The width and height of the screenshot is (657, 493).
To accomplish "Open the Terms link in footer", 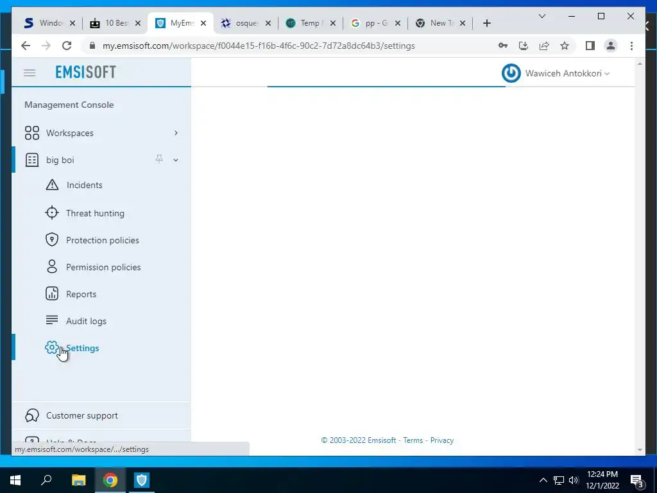I will (413, 440).
